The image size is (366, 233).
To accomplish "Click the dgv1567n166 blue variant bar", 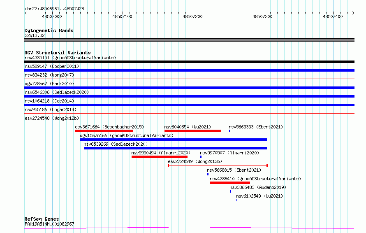I will [x=174, y=140].
